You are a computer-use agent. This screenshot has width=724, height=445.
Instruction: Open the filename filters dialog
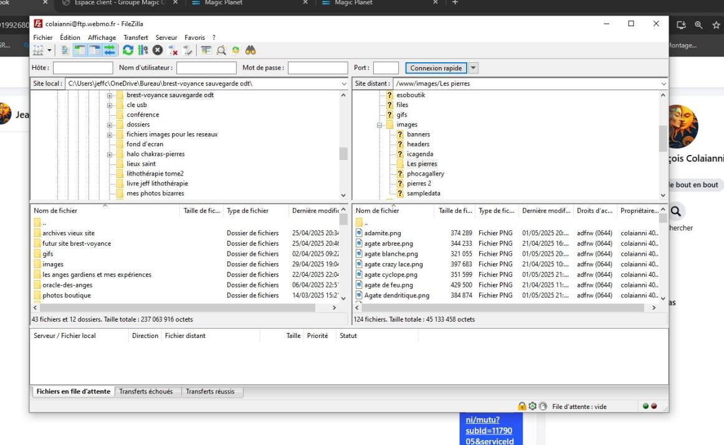206,50
